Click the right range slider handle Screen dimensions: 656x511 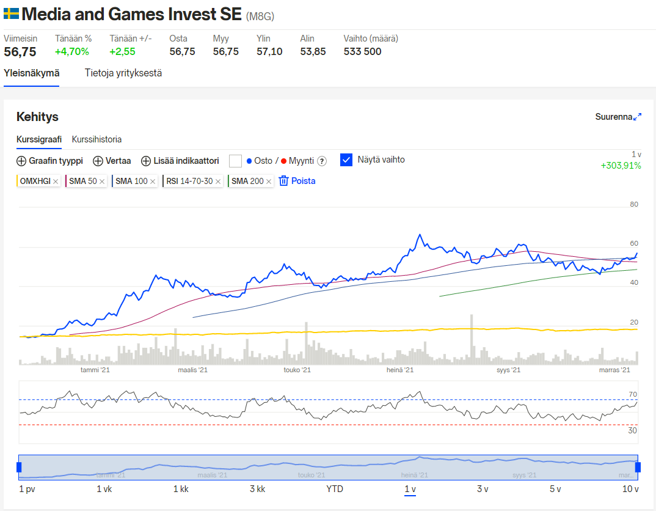pos(638,468)
